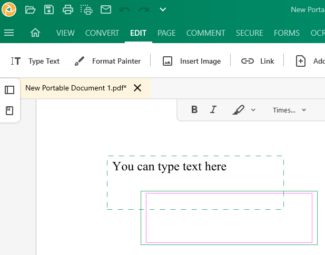Open a file with the folder icon
The image size is (325, 255).
[30, 9]
